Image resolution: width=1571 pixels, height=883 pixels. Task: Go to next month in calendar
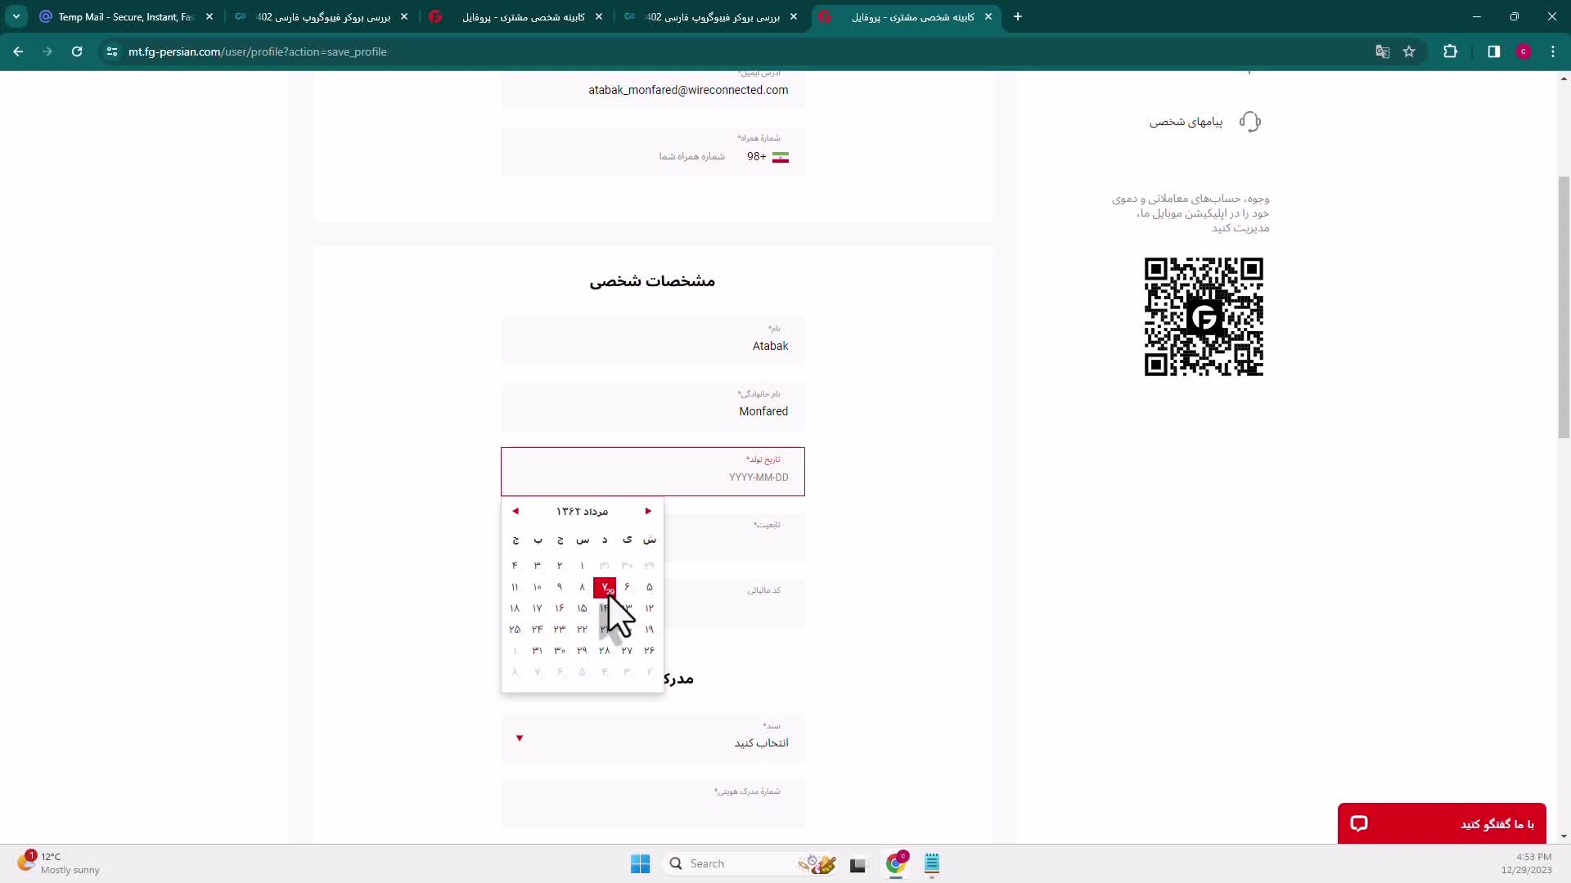click(648, 511)
